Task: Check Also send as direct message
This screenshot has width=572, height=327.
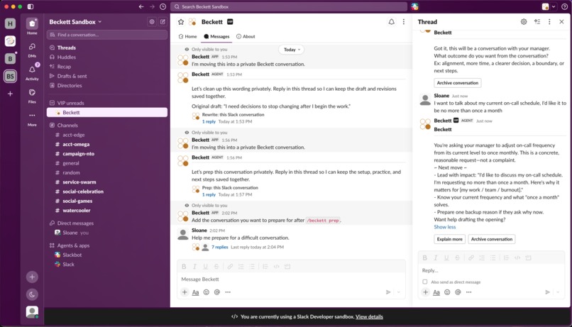Action: (x=424, y=282)
